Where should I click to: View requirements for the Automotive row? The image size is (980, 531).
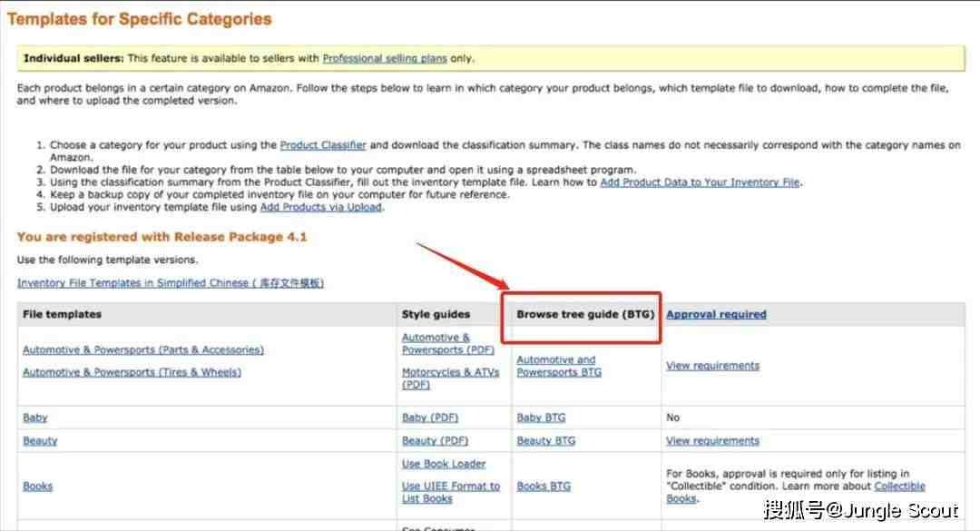coord(712,366)
